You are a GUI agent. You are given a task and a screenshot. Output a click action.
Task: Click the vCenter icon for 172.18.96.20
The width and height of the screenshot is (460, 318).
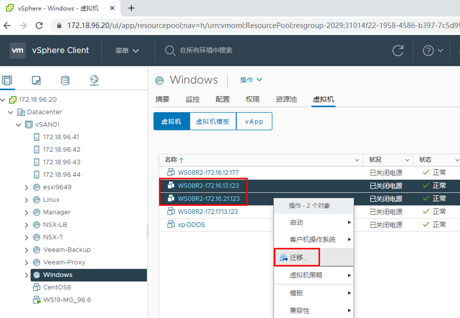pos(13,100)
